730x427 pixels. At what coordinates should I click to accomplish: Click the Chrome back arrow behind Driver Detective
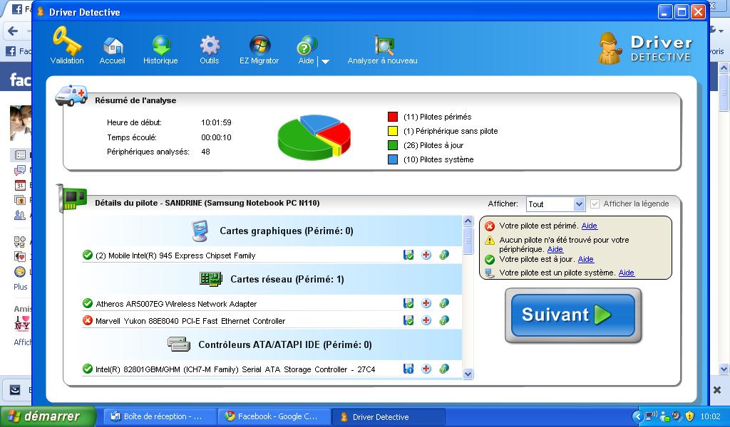[13, 31]
